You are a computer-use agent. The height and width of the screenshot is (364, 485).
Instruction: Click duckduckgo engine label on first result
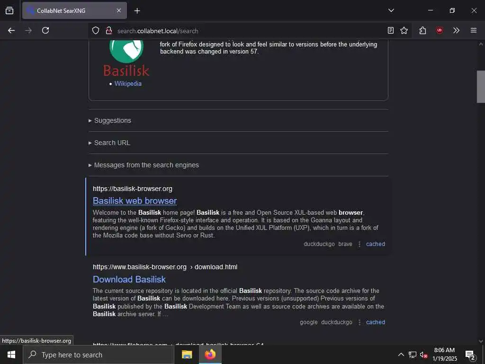coord(319,244)
